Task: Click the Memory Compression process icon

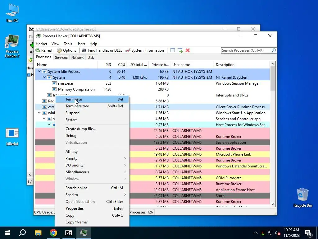Action: point(54,89)
